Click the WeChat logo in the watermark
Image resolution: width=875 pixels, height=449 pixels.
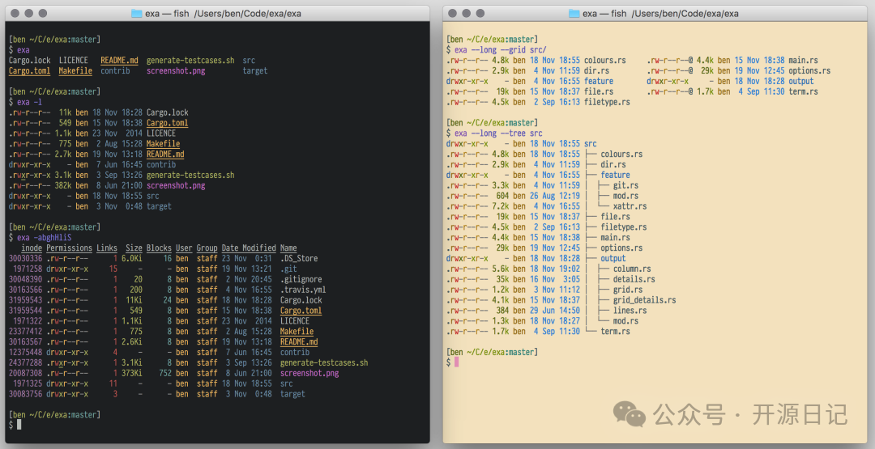tap(629, 414)
